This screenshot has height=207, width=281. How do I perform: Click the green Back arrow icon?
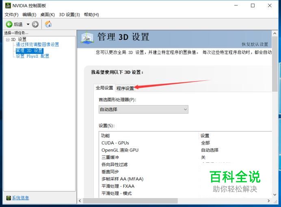click(9, 24)
